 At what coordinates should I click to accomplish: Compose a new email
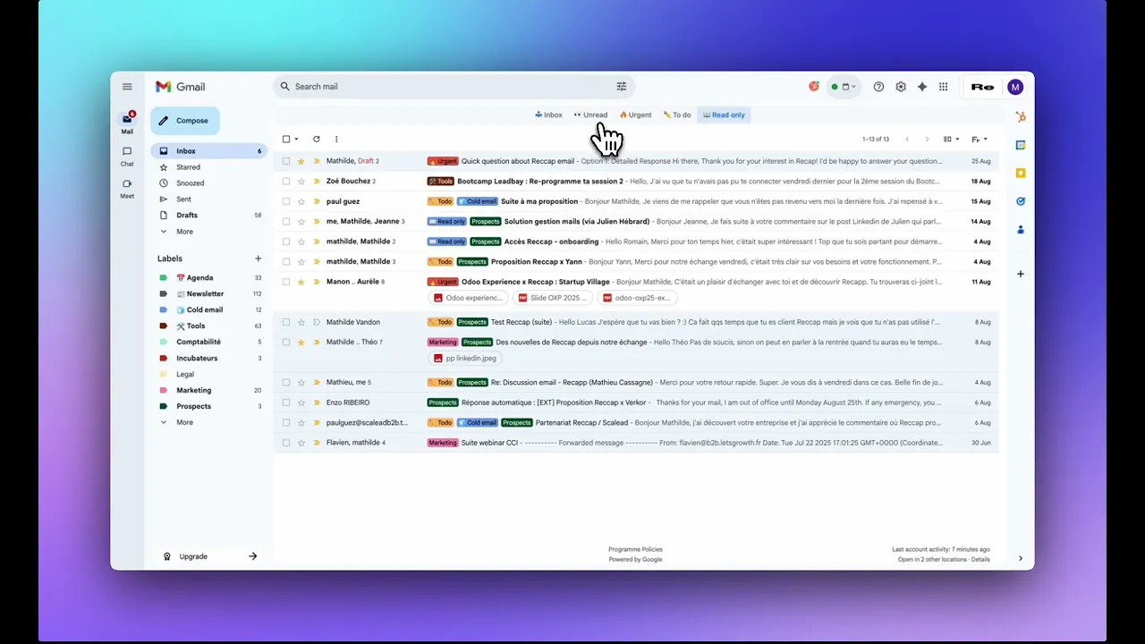pyautogui.click(x=184, y=121)
